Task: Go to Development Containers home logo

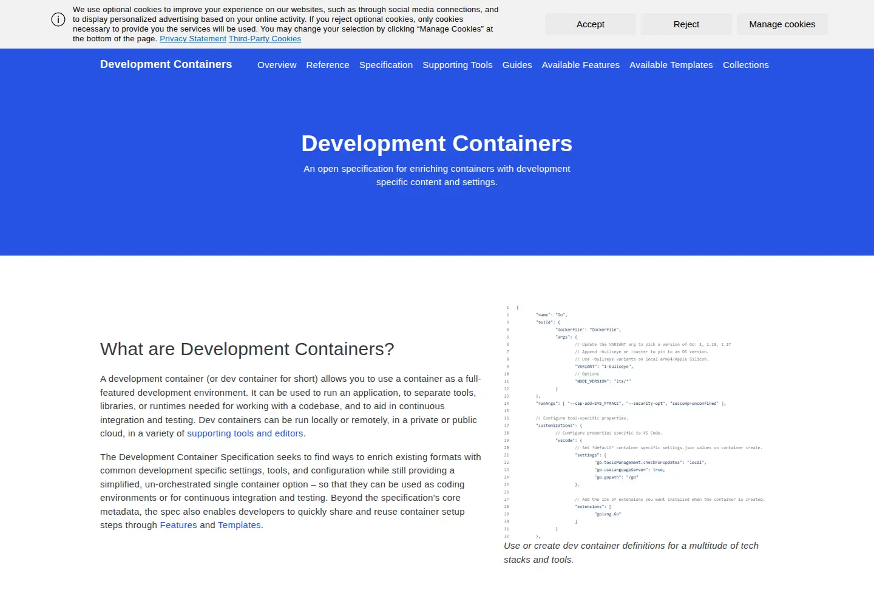Action: click(166, 64)
